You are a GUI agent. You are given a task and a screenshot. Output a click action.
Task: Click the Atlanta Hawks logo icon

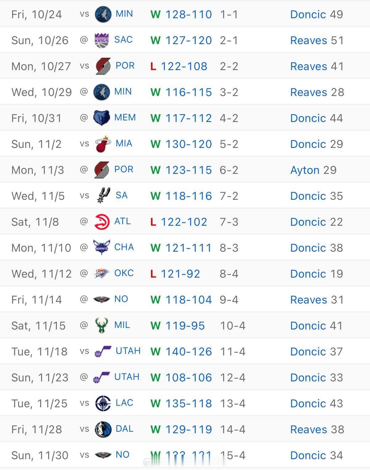coord(102,222)
